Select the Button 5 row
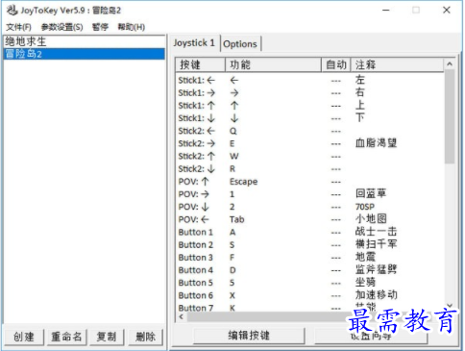This screenshot has width=465, height=351. coord(309,283)
